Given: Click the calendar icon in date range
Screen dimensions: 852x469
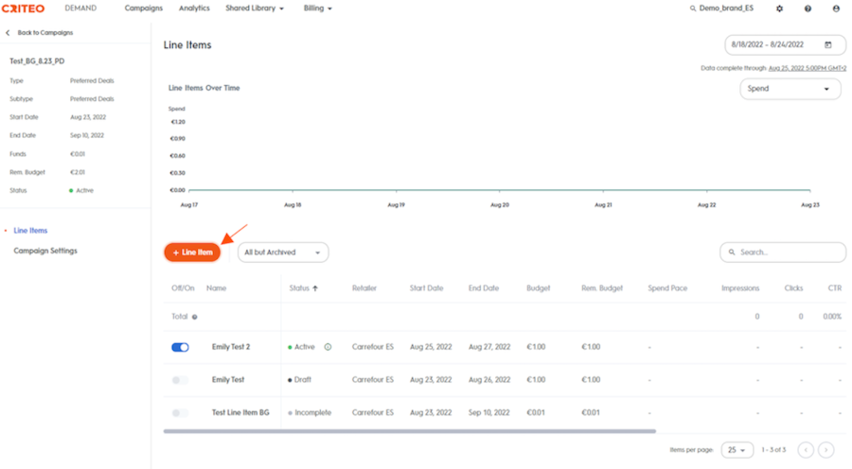Looking at the screenshot, I should 828,45.
